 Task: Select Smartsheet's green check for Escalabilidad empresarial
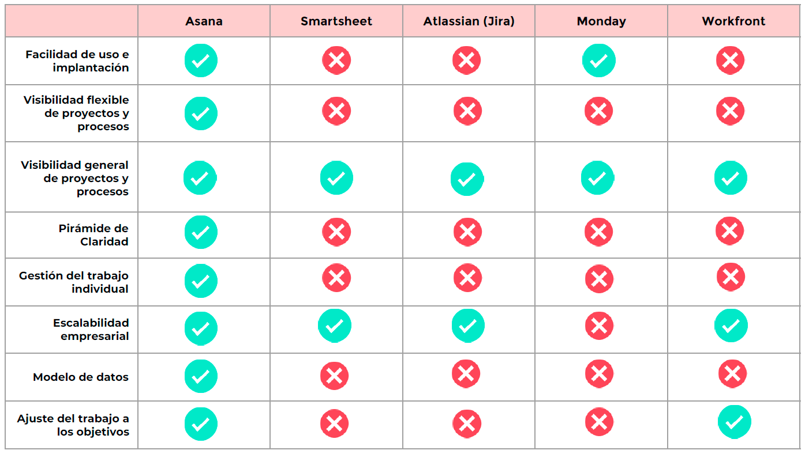[x=335, y=326]
